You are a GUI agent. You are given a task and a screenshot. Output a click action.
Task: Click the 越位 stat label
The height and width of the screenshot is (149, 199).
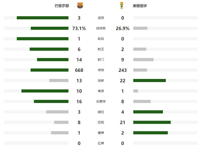click(101, 112)
